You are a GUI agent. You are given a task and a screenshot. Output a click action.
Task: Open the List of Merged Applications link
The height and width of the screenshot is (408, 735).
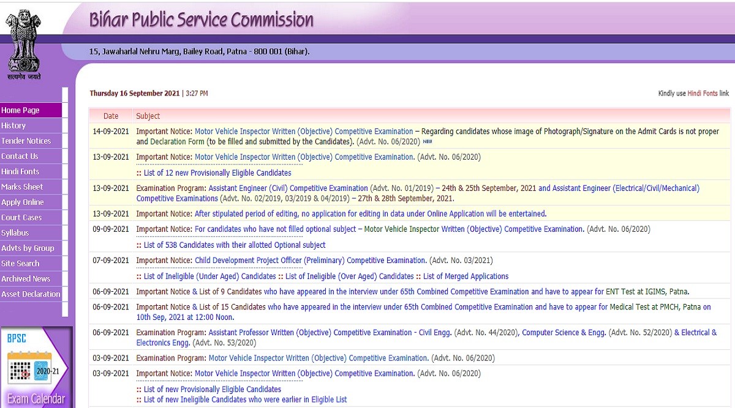466,276
